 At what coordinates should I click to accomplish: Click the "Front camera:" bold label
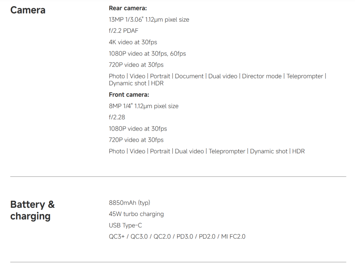129,95
